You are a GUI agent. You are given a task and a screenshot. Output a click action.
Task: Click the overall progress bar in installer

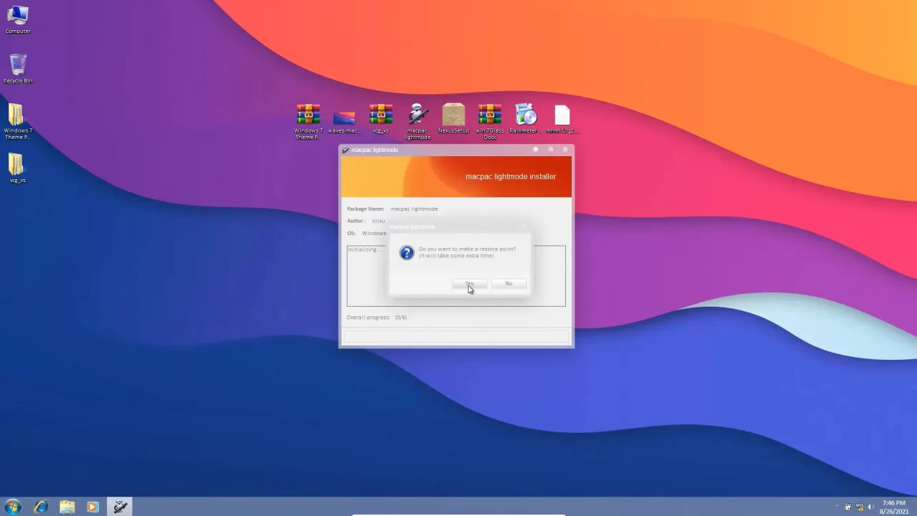[x=456, y=336]
